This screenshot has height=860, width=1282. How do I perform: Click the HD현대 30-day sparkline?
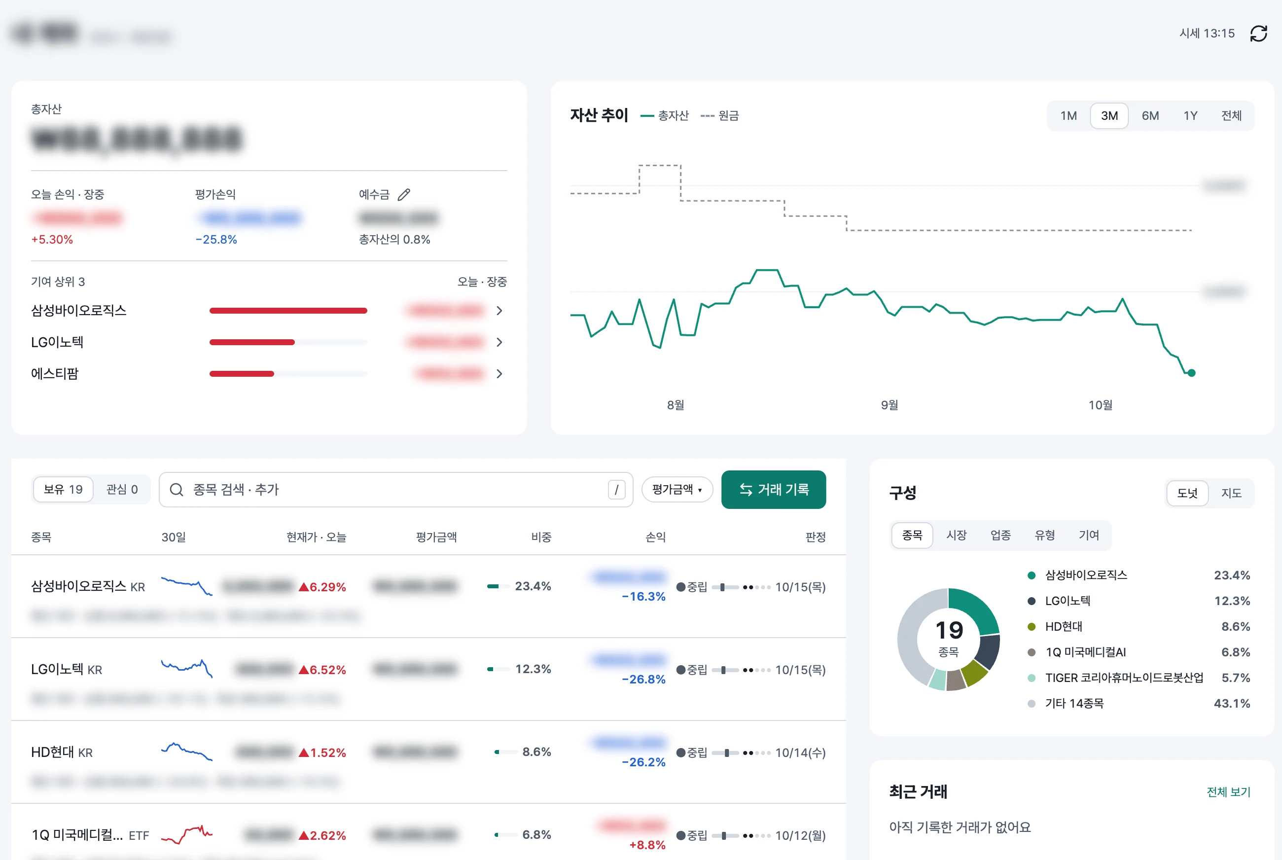coord(186,752)
